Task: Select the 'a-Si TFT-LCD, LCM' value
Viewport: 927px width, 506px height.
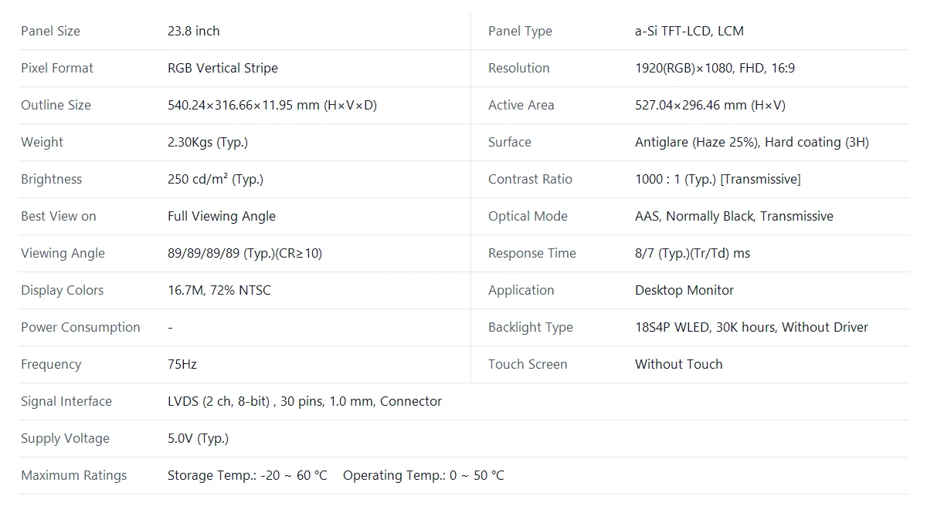Action: [x=689, y=31]
